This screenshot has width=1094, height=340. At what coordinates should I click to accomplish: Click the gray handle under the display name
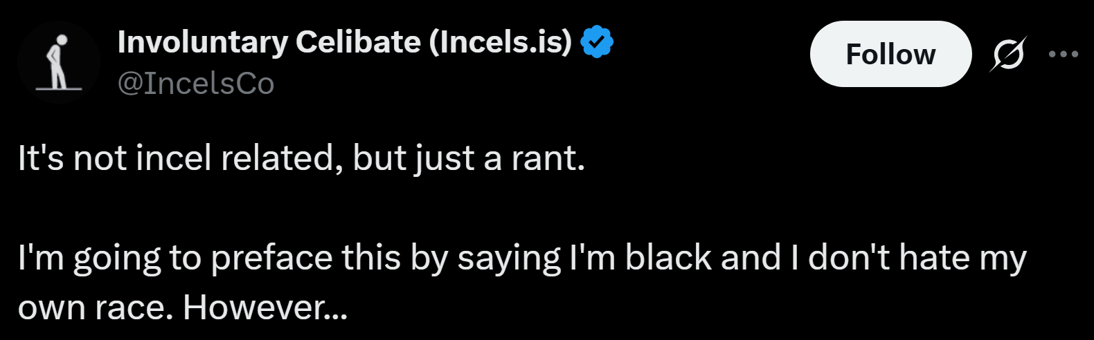click(x=196, y=84)
